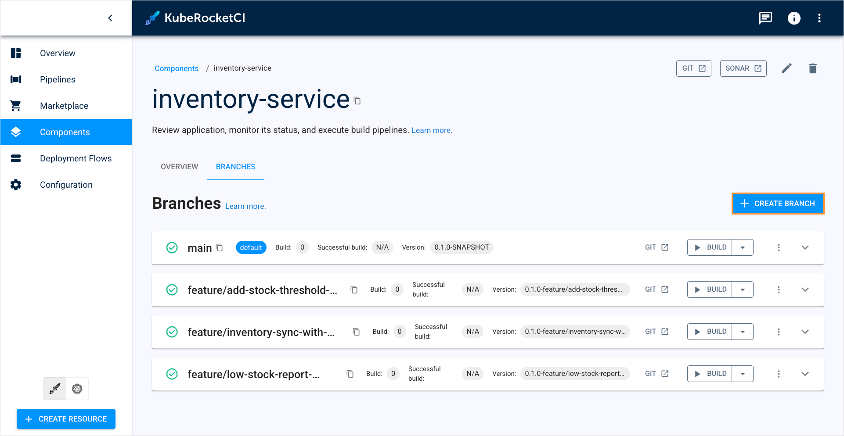Open build options dropdown for main branch
The height and width of the screenshot is (436, 844).
743,247
